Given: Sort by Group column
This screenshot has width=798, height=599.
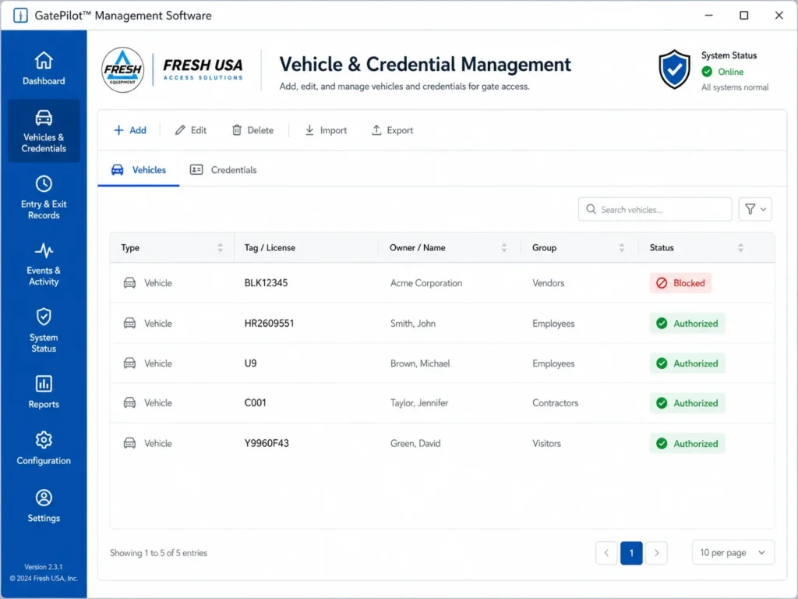Looking at the screenshot, I should 621,247.
